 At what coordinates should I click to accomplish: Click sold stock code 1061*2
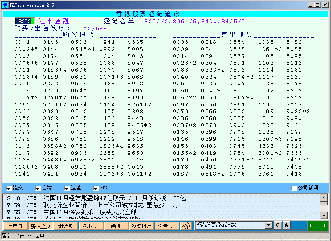click(270, 49)
